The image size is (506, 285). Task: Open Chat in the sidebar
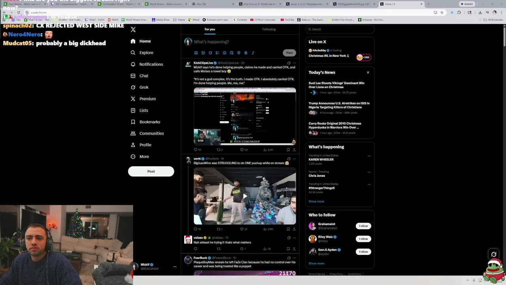(140, 76)
